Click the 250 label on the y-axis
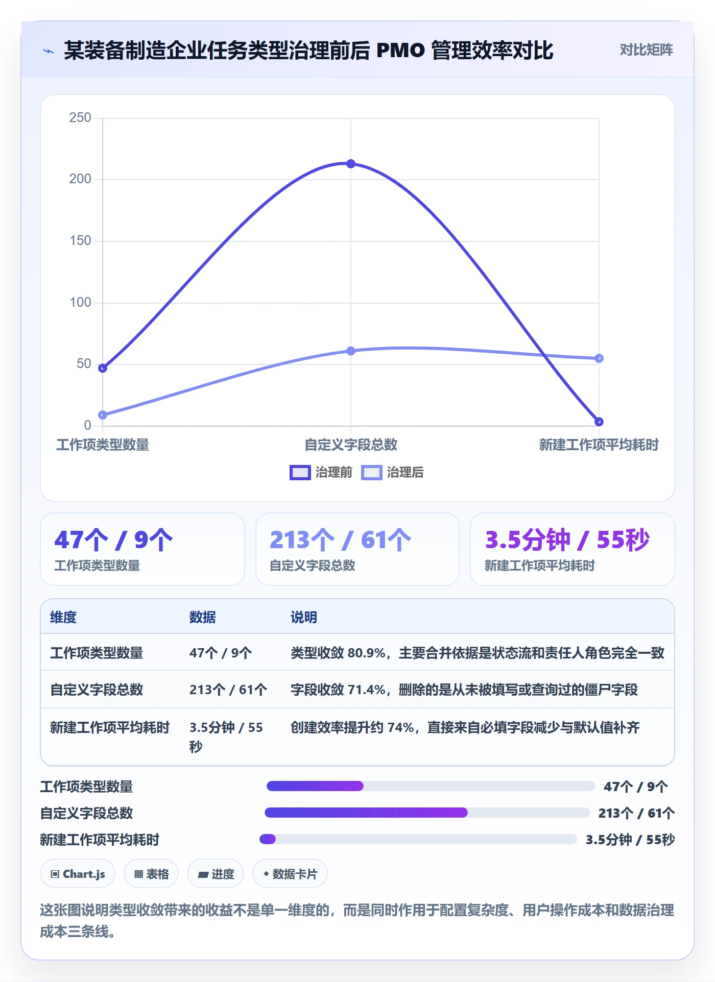Image resolution: width=715 pixels, height=982 pixels. [x=80, y=117]
